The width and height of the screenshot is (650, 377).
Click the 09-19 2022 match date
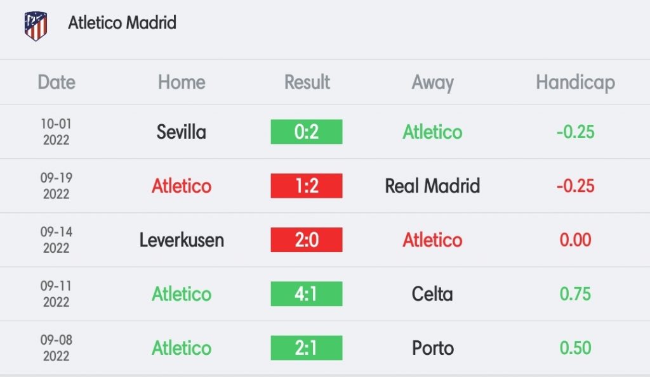56,186
